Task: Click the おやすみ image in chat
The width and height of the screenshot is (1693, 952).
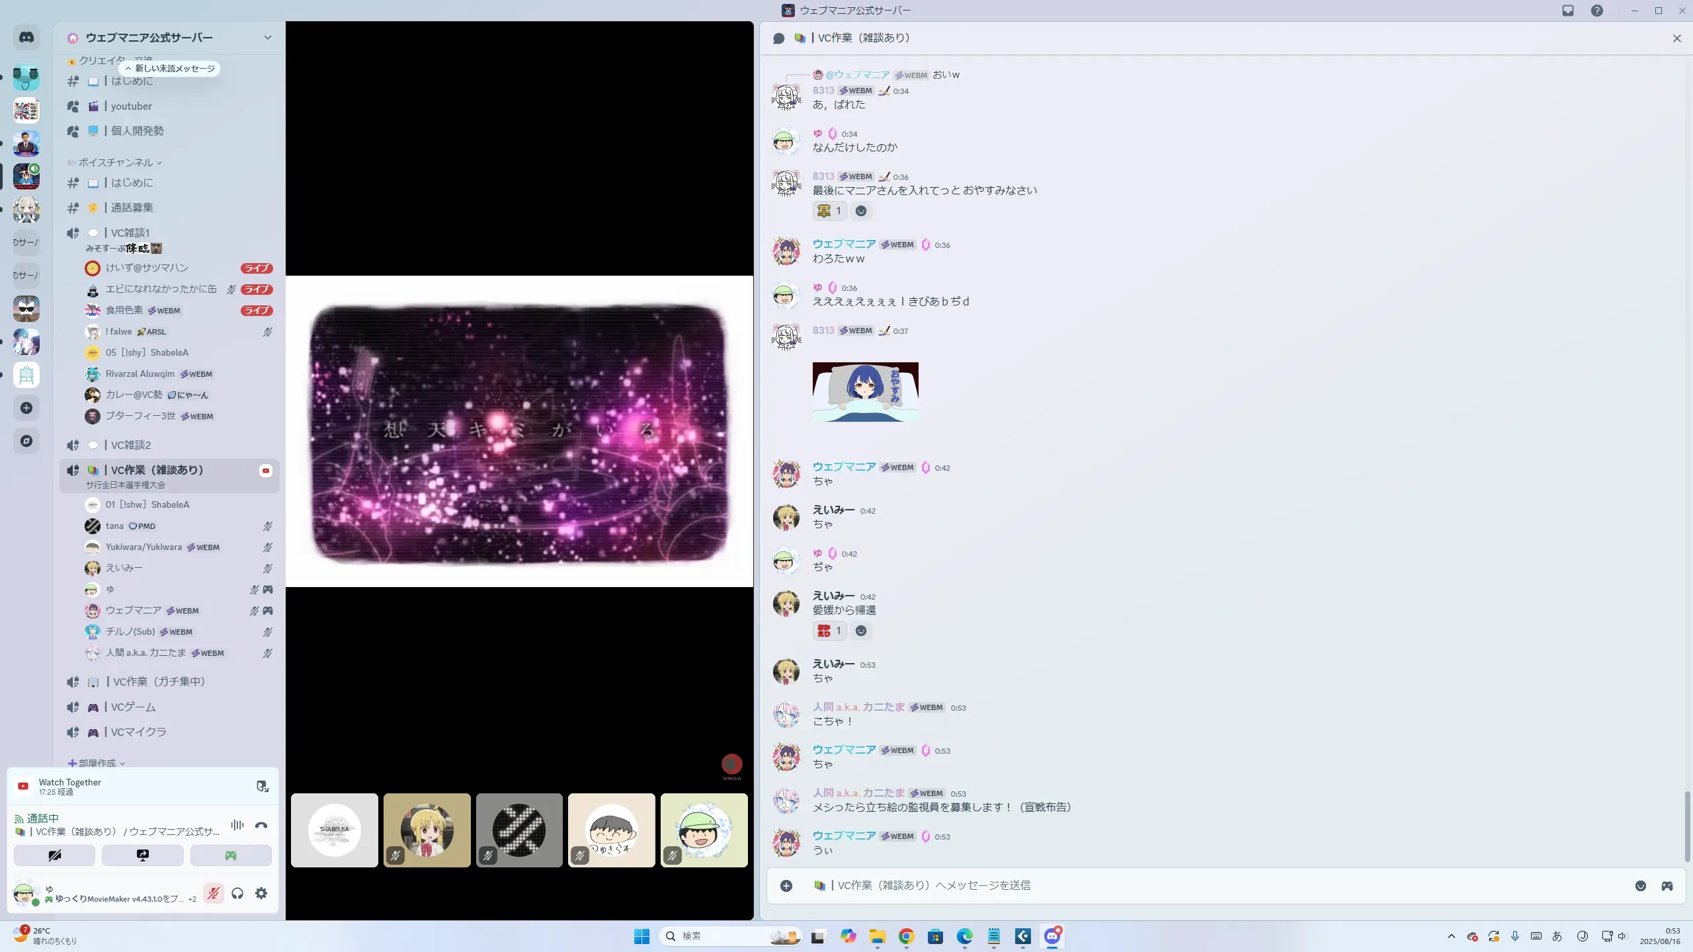Action: click(x=865, y=392)
